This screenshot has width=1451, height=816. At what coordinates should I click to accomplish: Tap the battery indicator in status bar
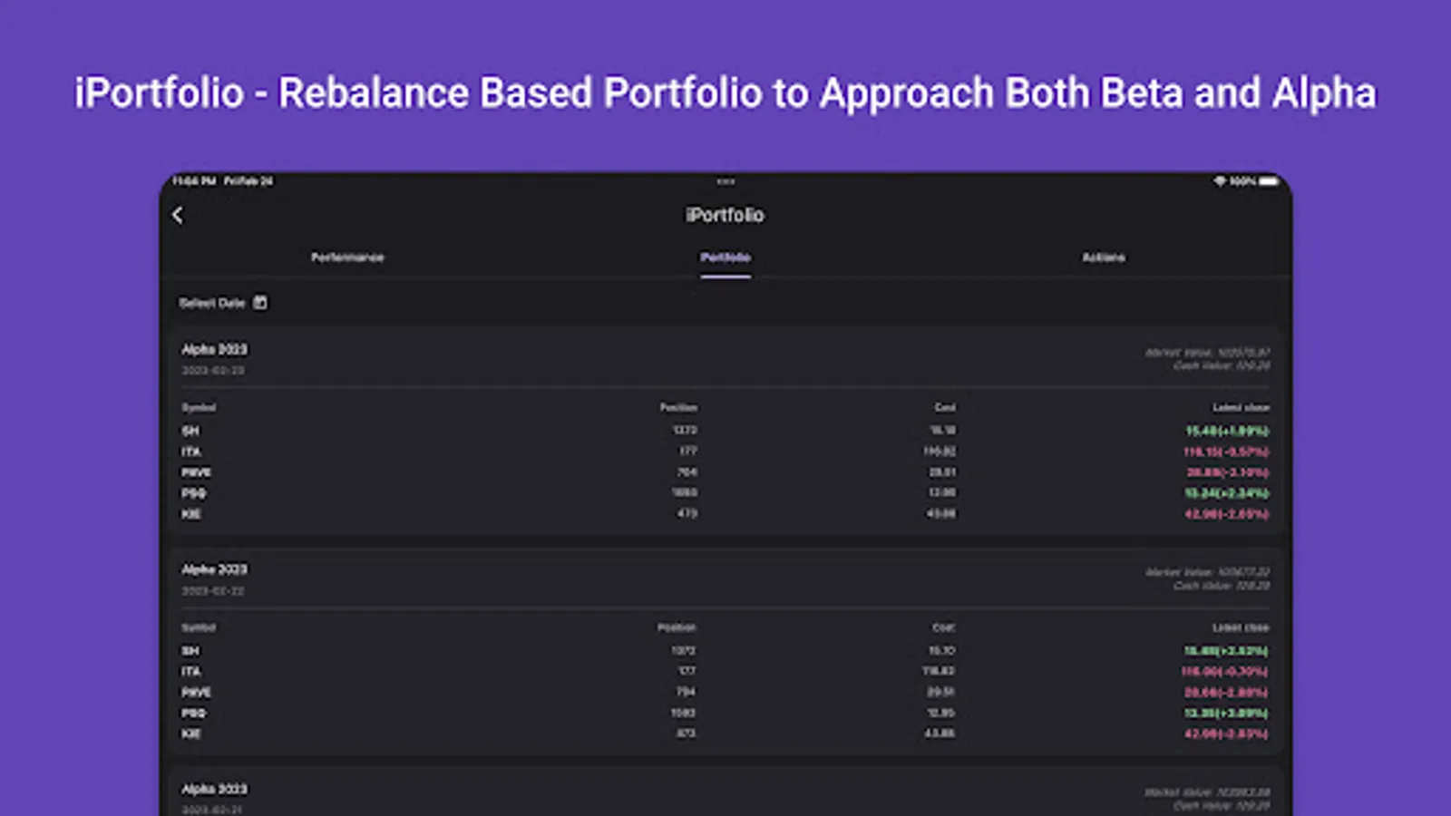tap(1269, 181)
